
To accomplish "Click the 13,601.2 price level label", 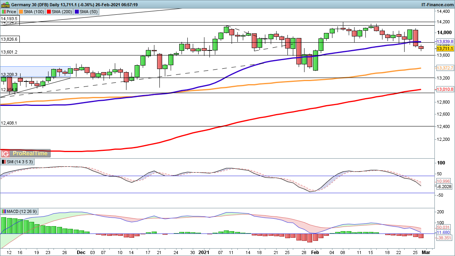I will coord(9,52).
